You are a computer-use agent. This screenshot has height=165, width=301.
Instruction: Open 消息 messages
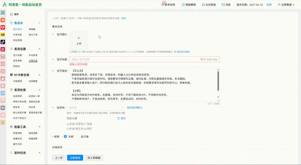[x=226, y=5]
